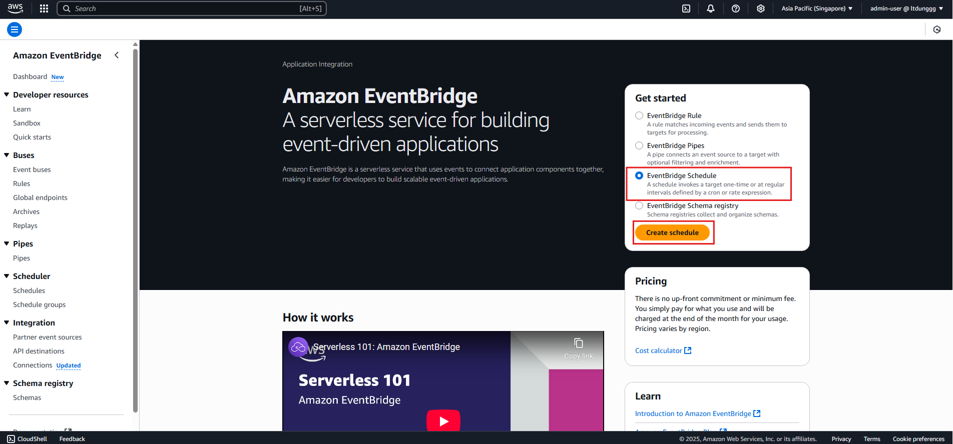The height and width of the screenshot is (444, 953).
Task: Click the New badge beside Dashboard
Action: (x=58, y=77)
